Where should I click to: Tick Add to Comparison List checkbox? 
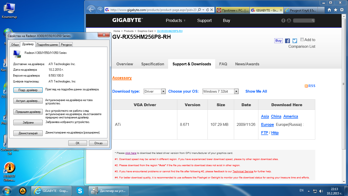pos(302,40)
